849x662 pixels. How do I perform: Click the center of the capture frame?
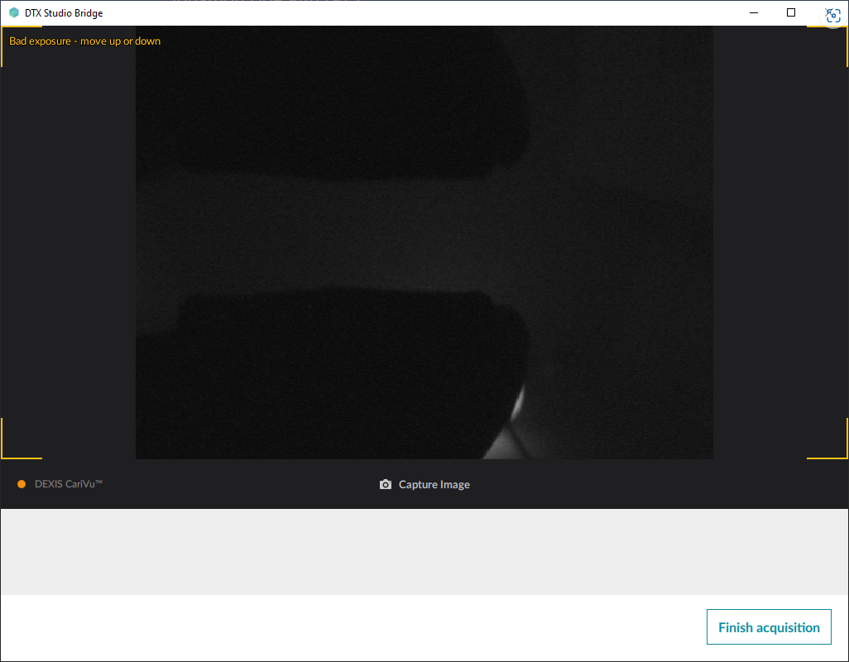(x=424, y=242)
